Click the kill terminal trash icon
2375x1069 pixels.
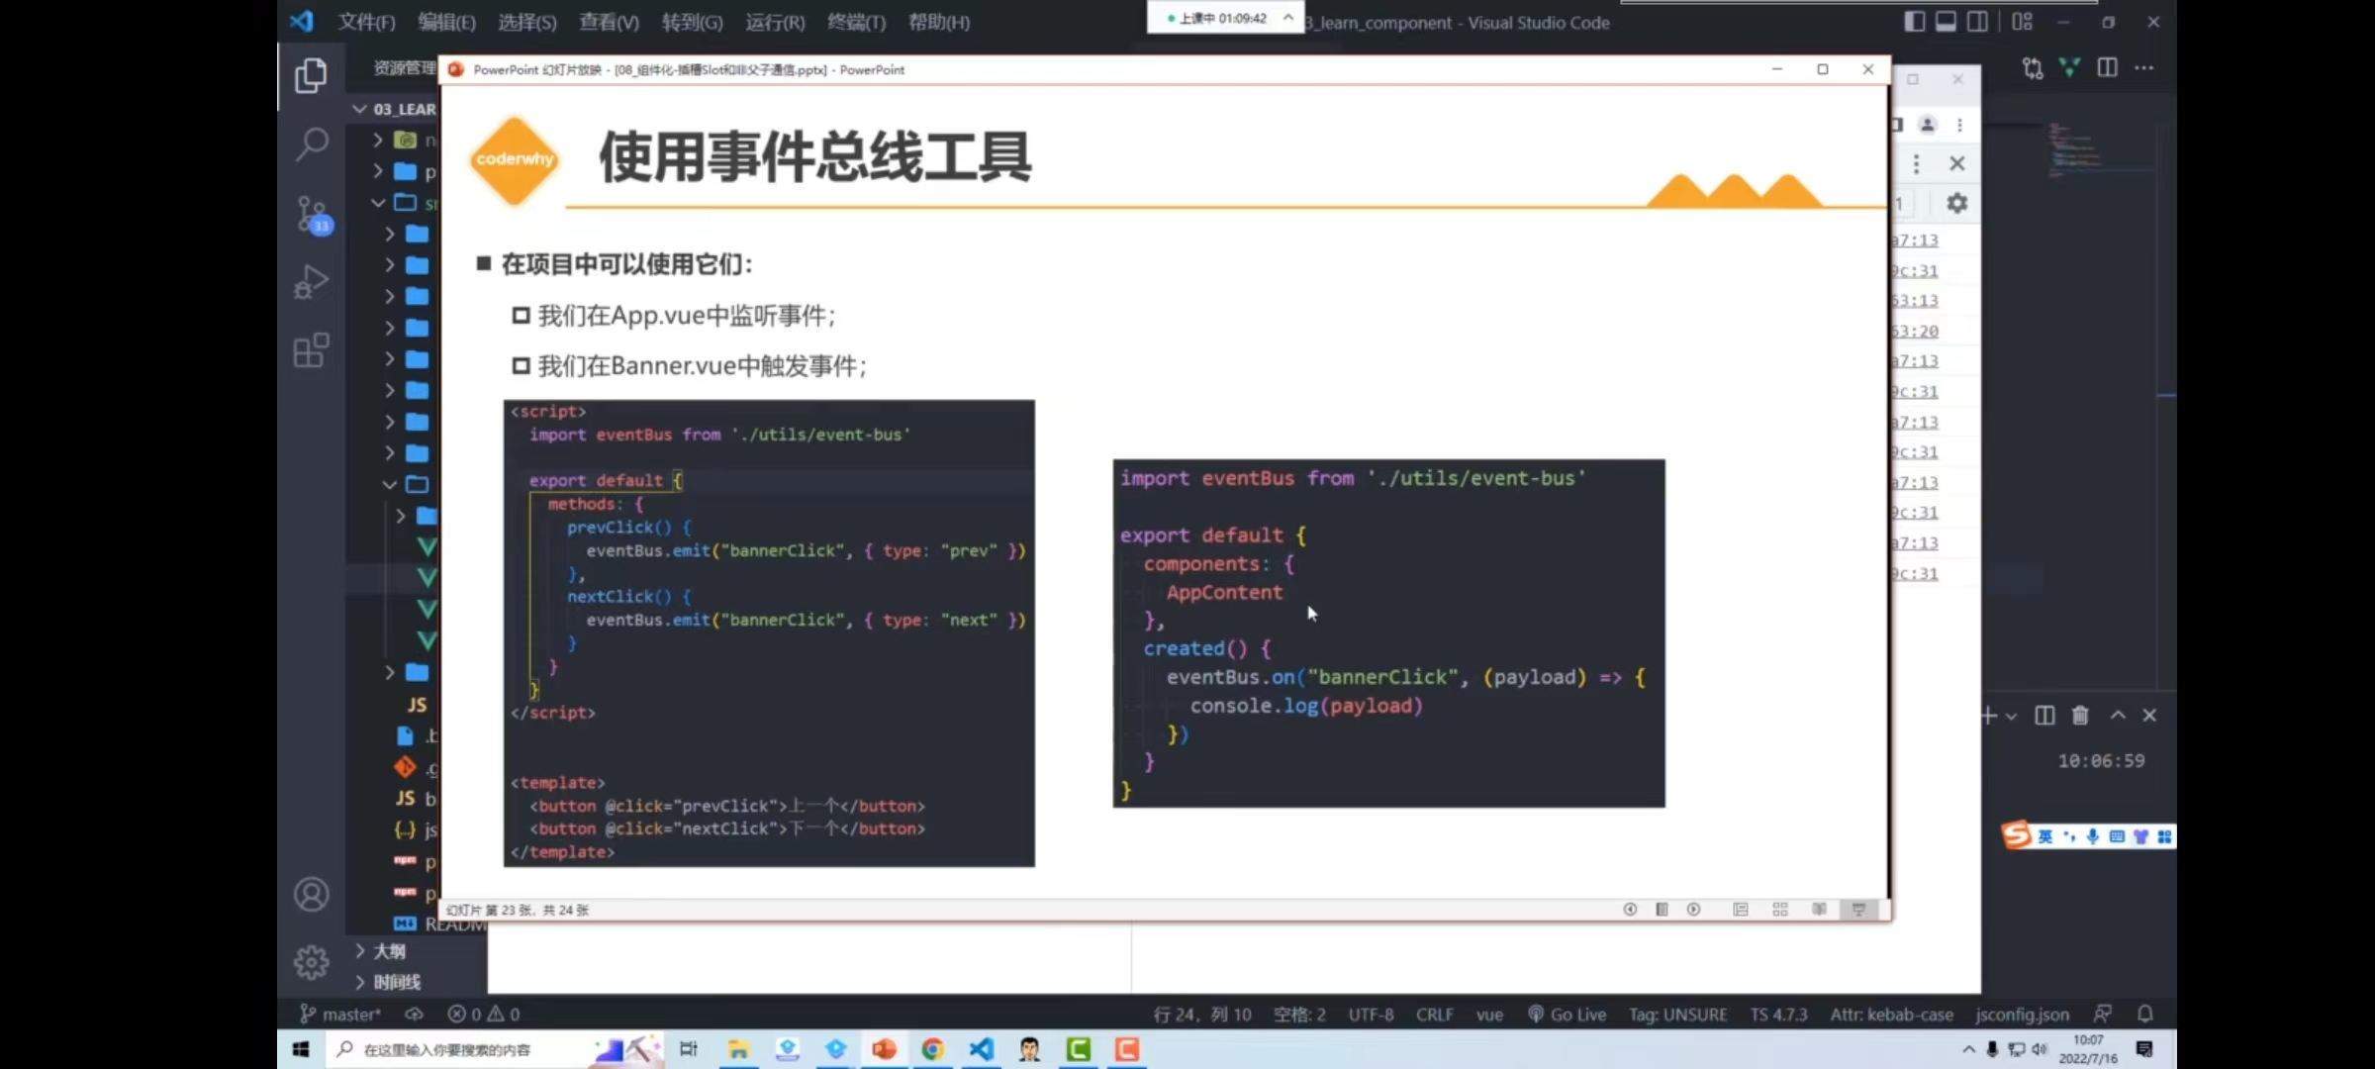click(x=2080, y=715)
